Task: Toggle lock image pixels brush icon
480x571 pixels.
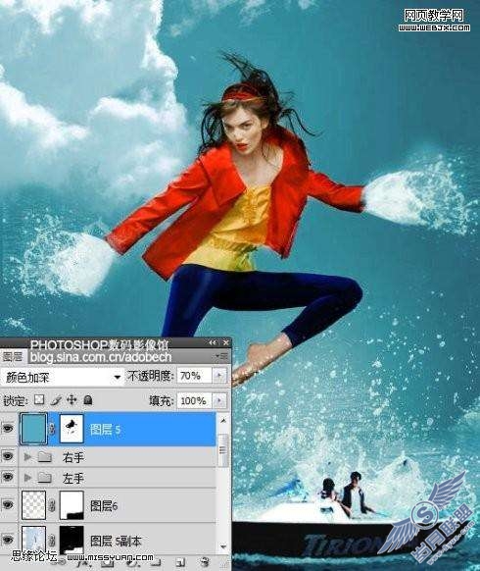Action: (56, 400)
